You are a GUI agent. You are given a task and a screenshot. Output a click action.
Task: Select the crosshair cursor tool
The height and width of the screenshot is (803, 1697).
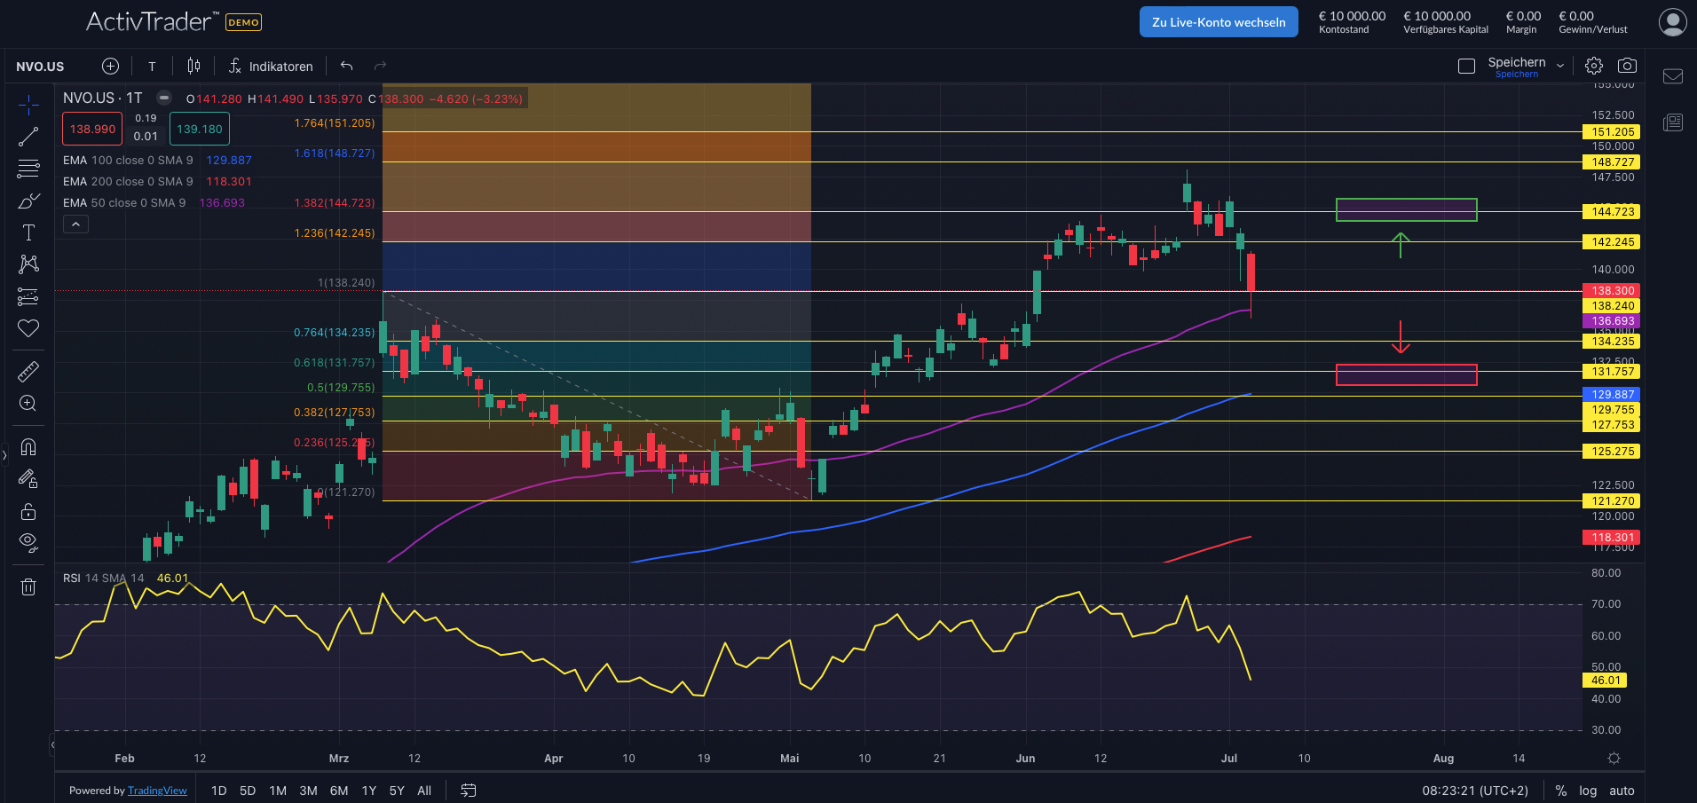pos(28,105)
